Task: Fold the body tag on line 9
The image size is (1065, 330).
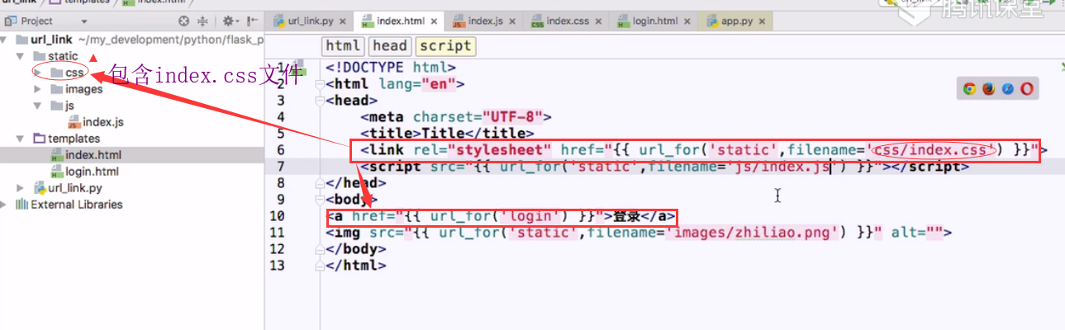Action: 319,200
